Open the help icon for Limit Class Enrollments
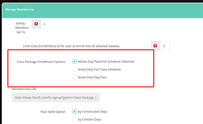 pos(155,46)
